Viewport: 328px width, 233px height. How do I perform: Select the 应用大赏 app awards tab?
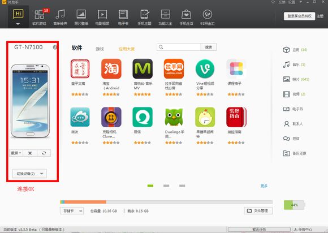pyautogui.click(x=127, y=49)
